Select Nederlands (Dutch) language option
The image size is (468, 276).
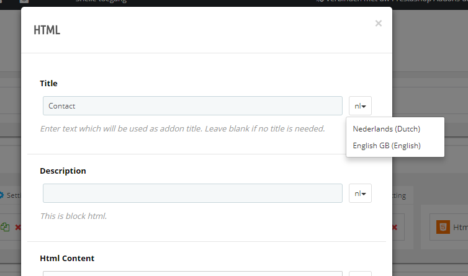(386, 129)
